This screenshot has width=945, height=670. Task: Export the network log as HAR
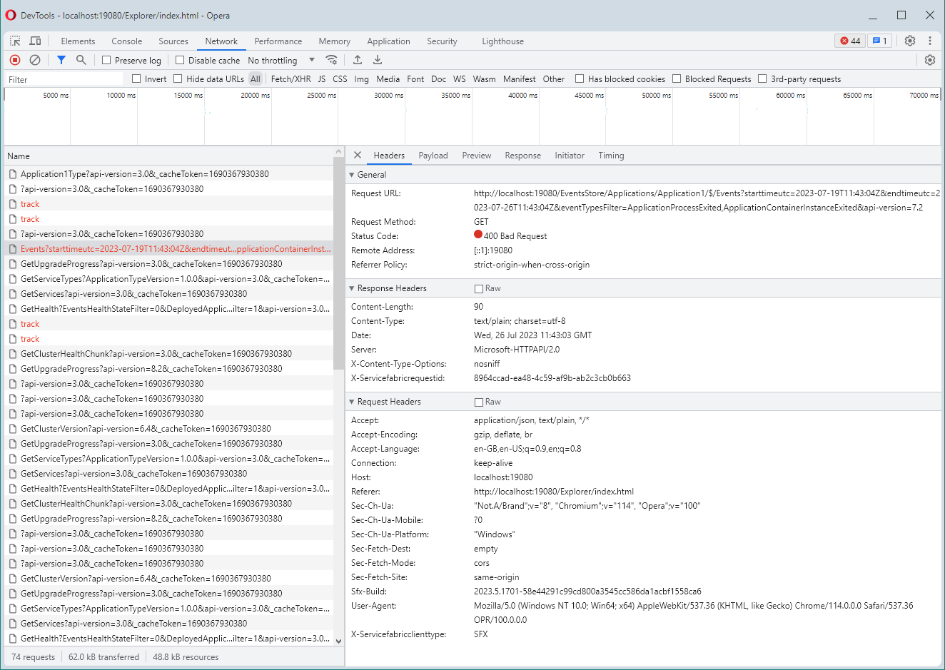coord(378,60)
